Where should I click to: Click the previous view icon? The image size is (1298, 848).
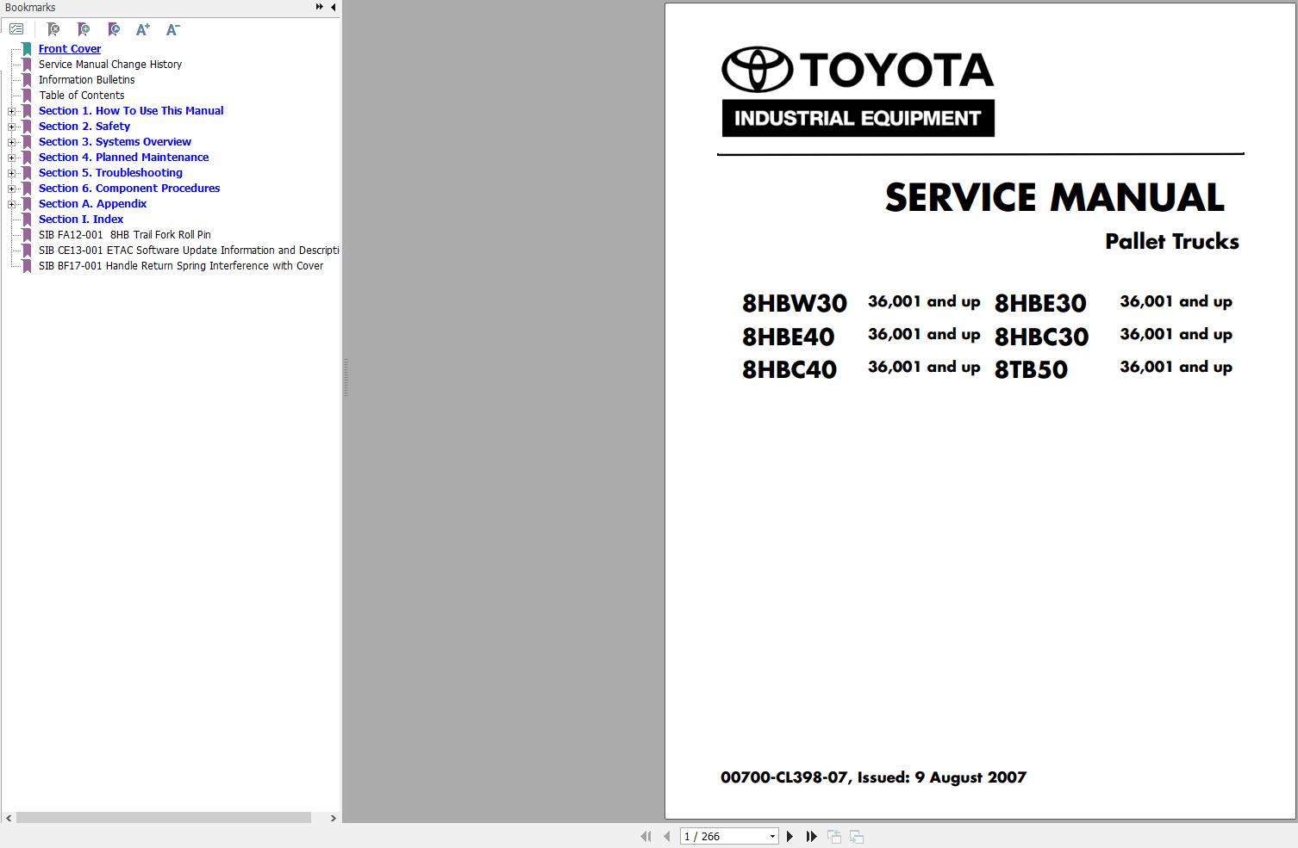click(834, 836)
